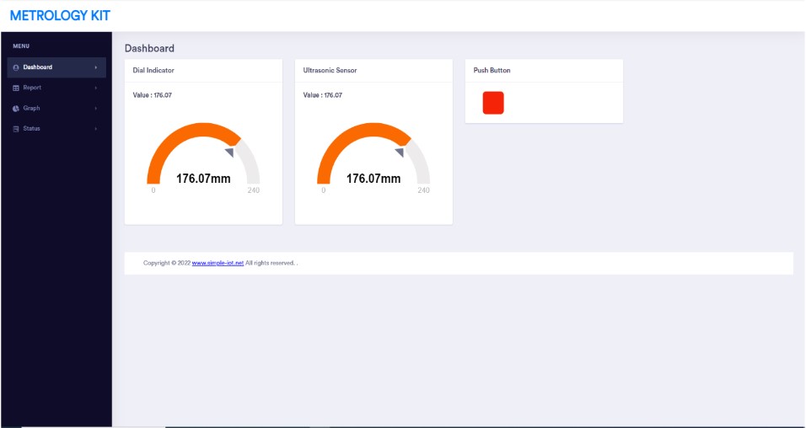The image size is (806, 428).
Task: Go to the Status menu item
Action: 32,129
